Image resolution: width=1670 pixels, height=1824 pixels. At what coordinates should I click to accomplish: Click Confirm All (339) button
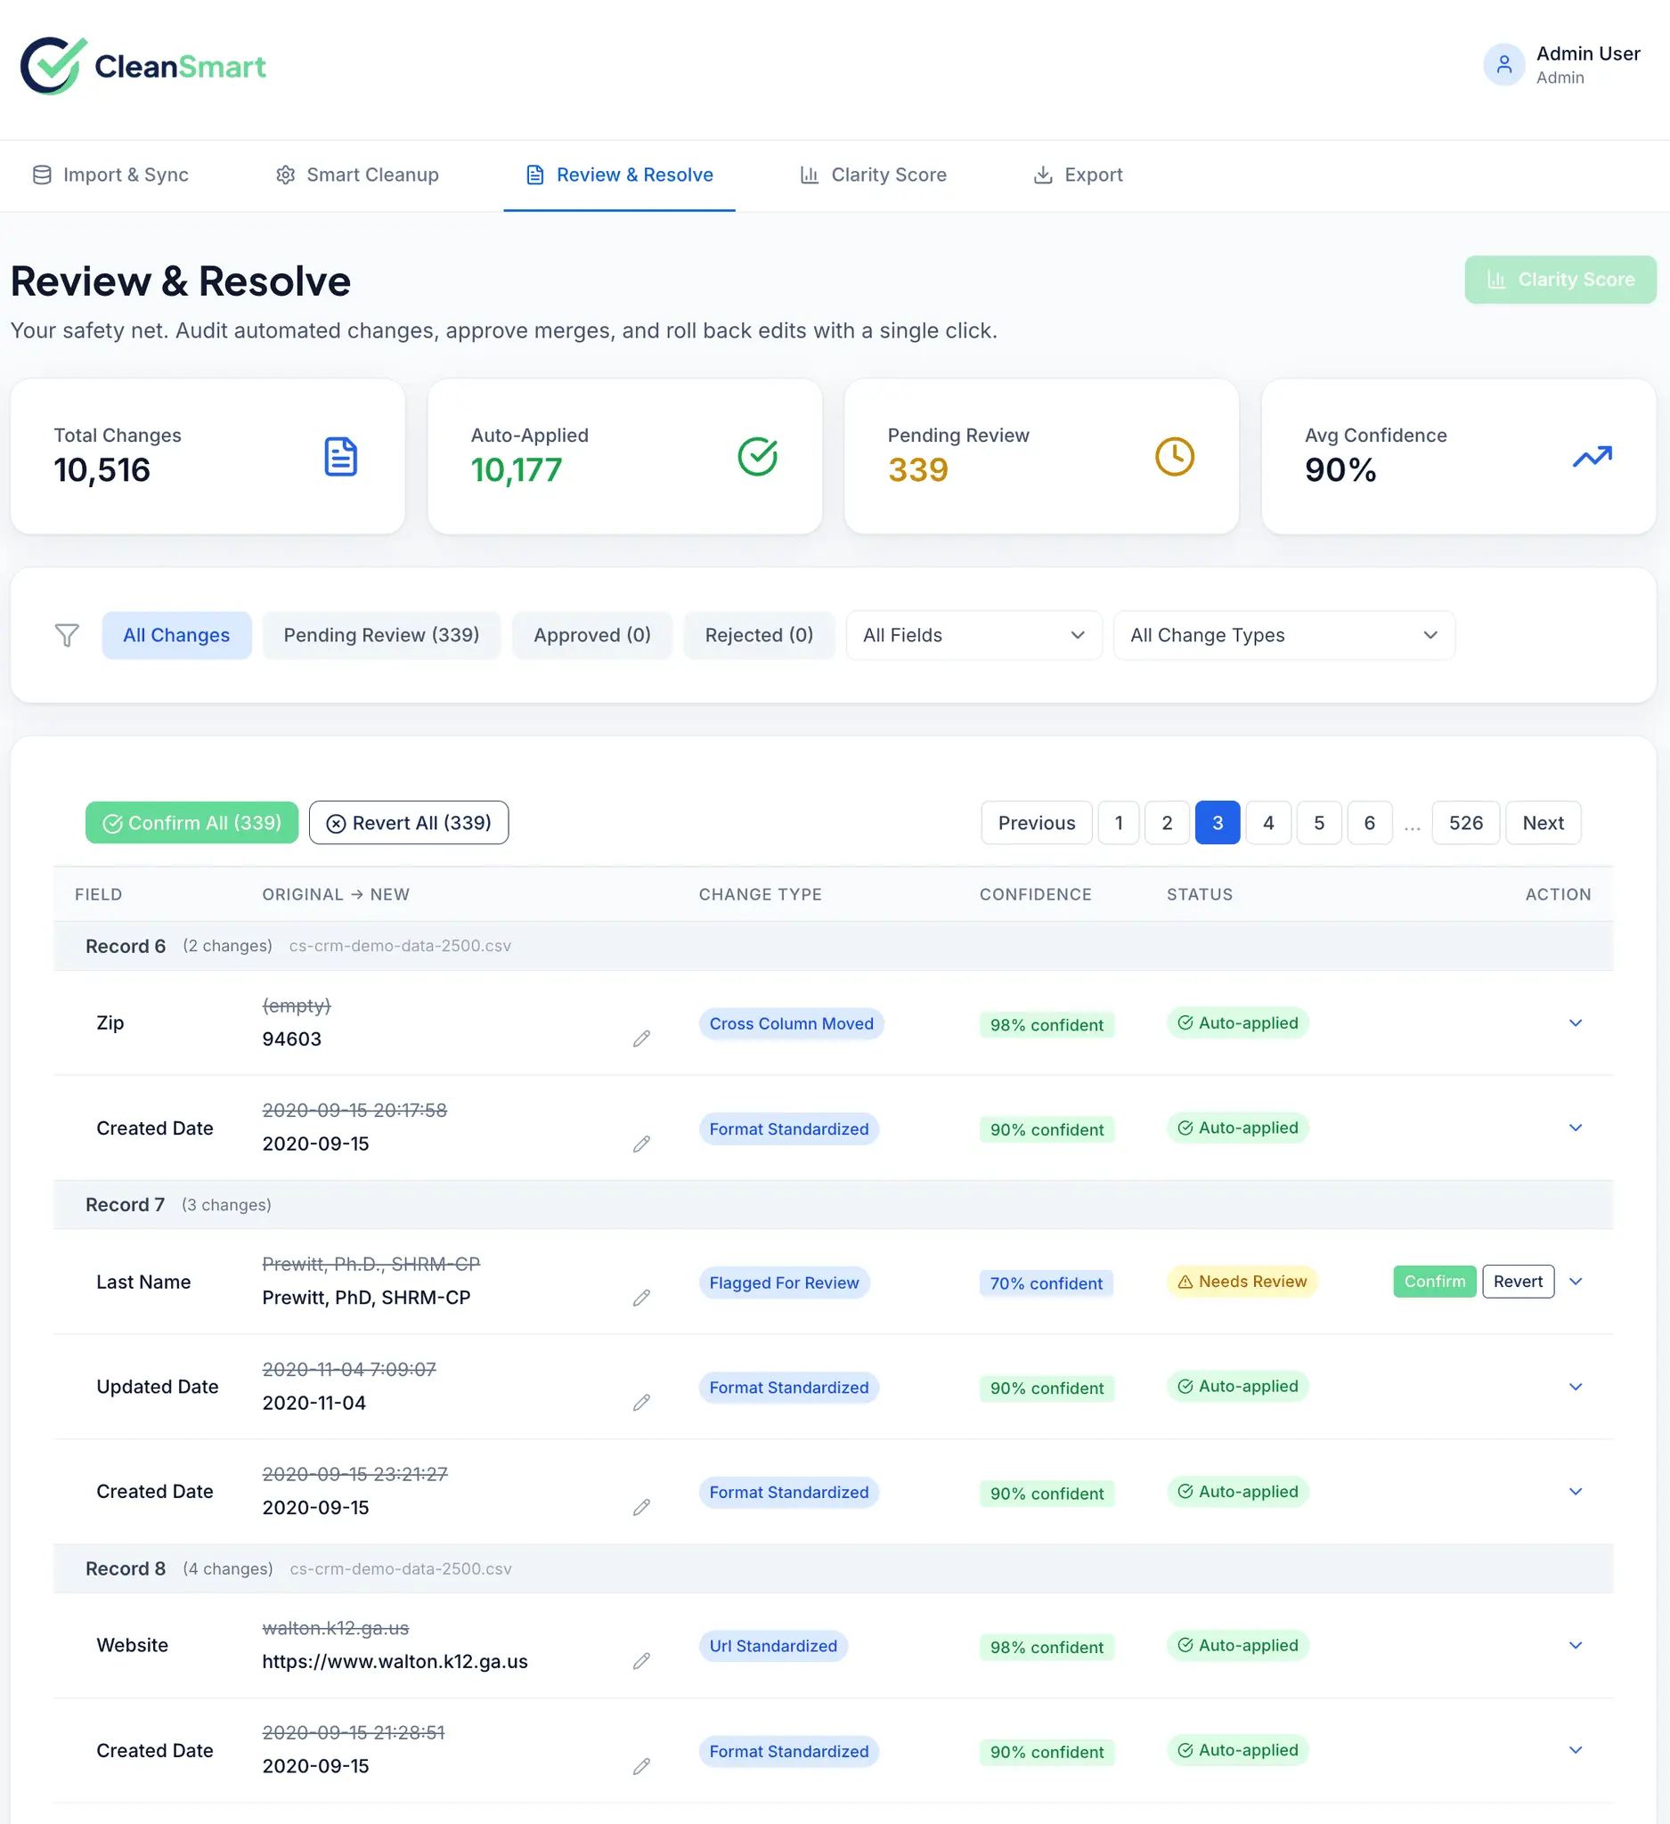[x=191, y=822]
